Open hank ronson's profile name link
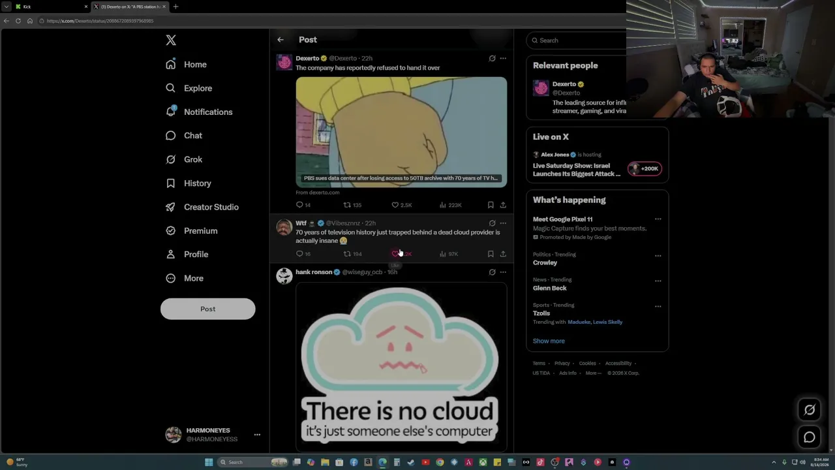The height and width of the screenshot is (470, 835). 314,272
